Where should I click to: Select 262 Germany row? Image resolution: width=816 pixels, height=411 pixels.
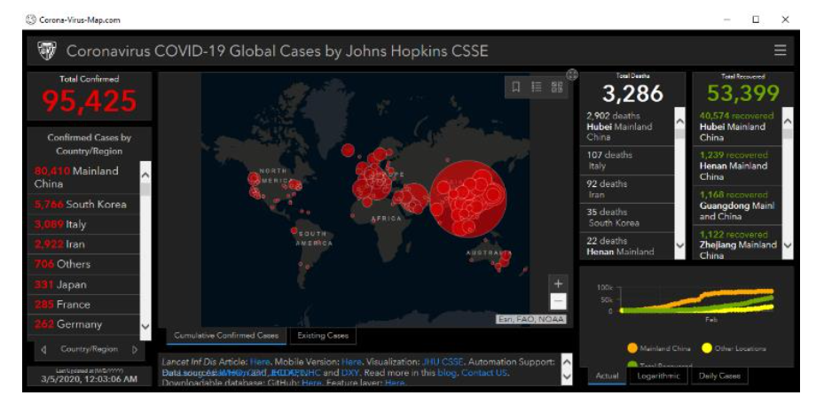(83, 324)
